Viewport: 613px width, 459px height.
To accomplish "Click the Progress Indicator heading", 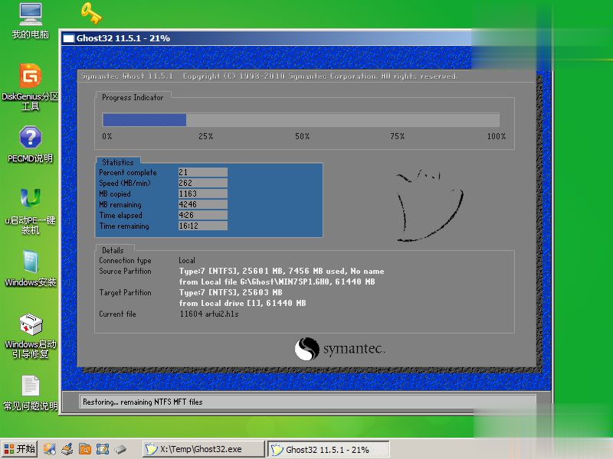I will pyautogui.click(x=133, y=98).
